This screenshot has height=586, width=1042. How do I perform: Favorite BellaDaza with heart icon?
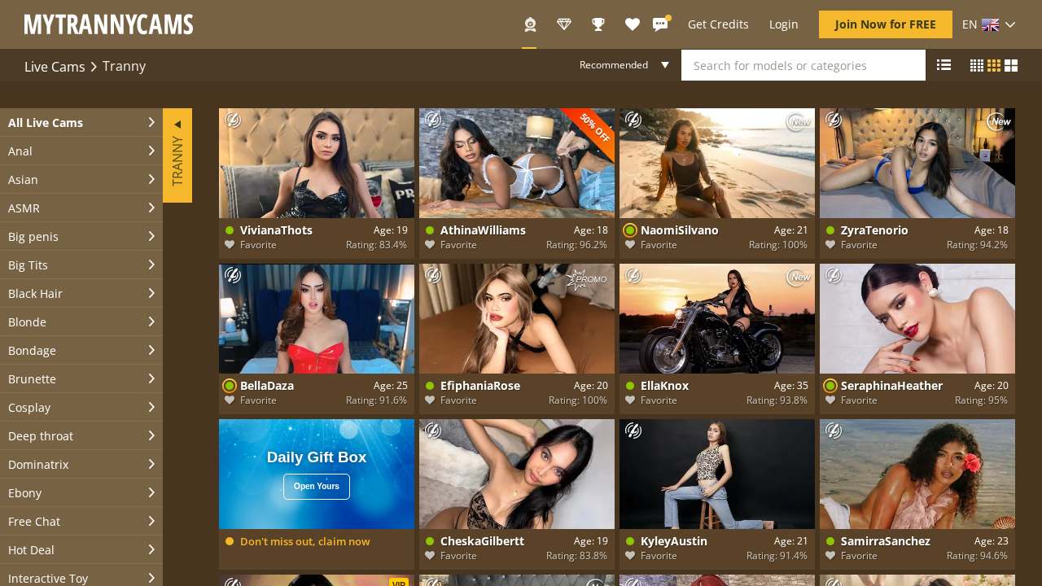coord(230,400)
